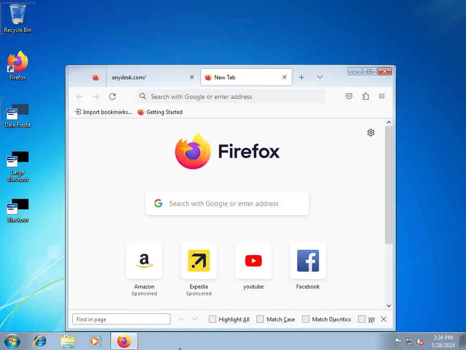Open the Firefox hamburger menu
This screenshot has height=350, width=466.
[382, 96]
